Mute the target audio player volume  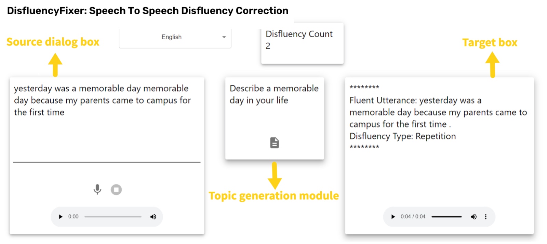[x=473, y=217]
